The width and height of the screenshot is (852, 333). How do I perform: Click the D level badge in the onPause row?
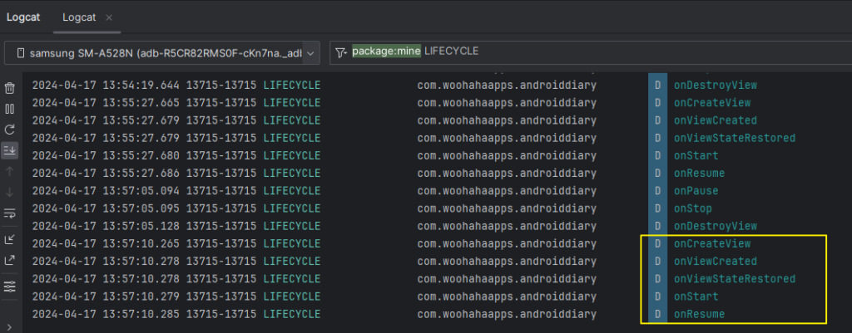point(657,191)
